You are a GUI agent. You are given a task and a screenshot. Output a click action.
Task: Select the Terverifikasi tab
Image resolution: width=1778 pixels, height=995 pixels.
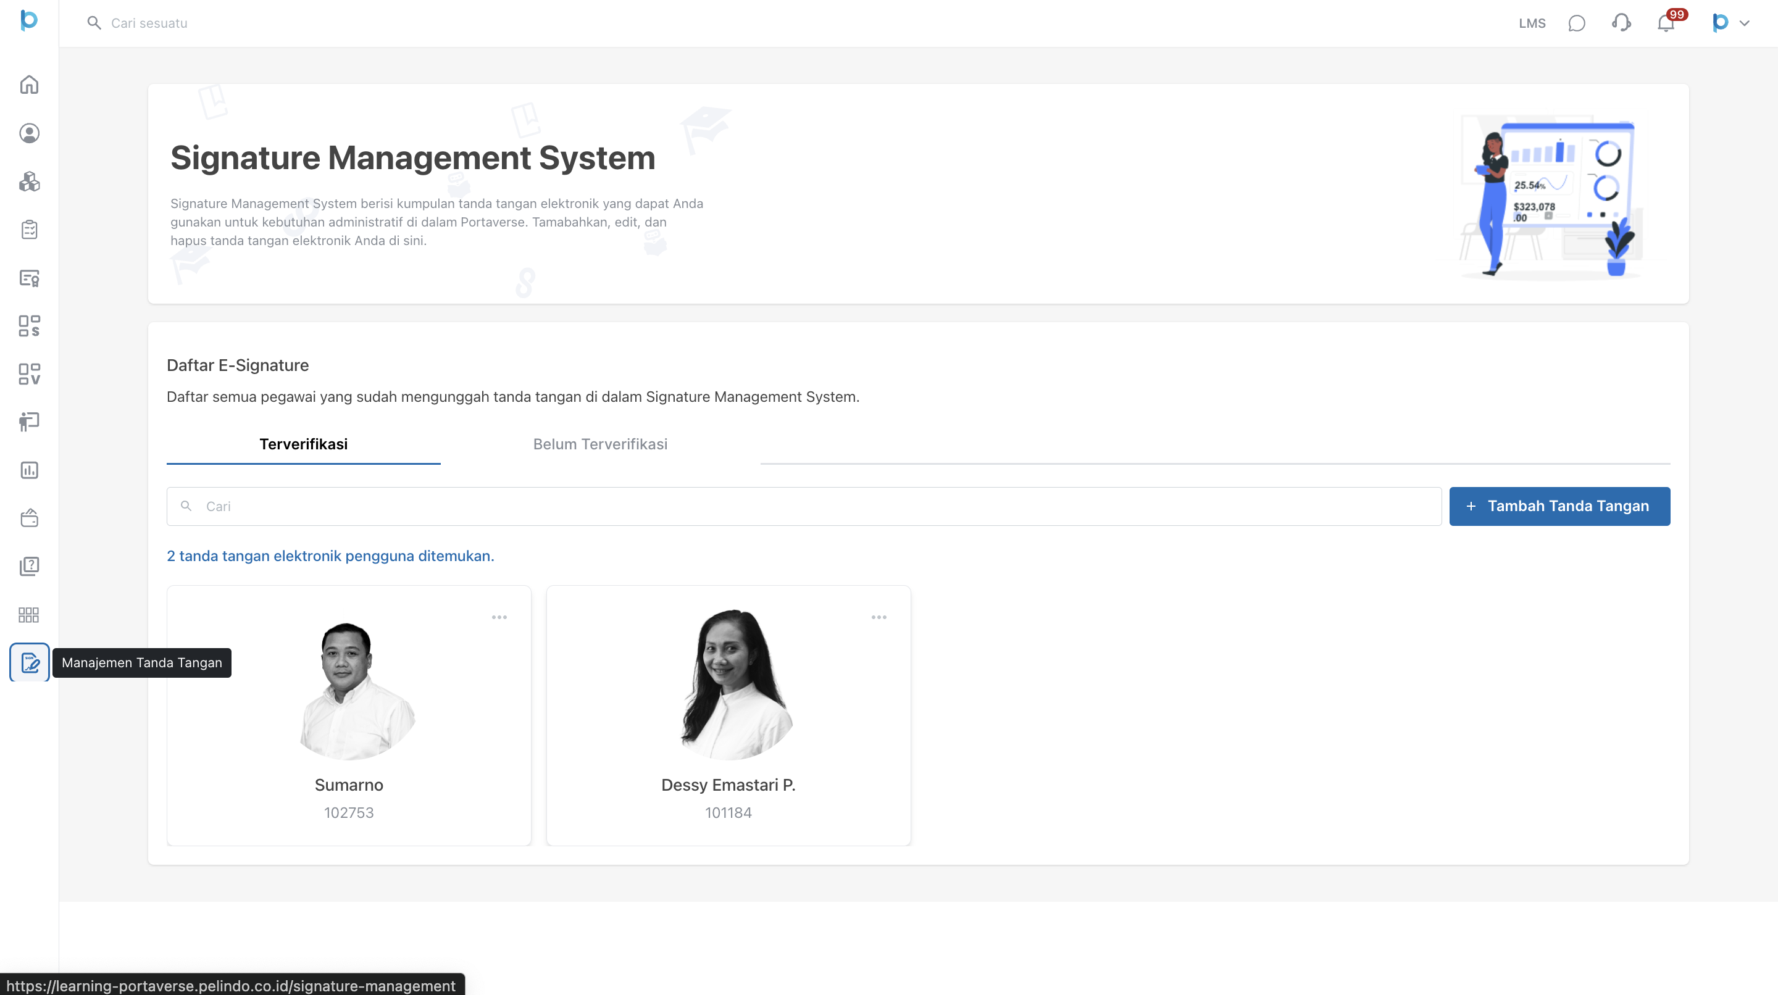coord(303,444)
